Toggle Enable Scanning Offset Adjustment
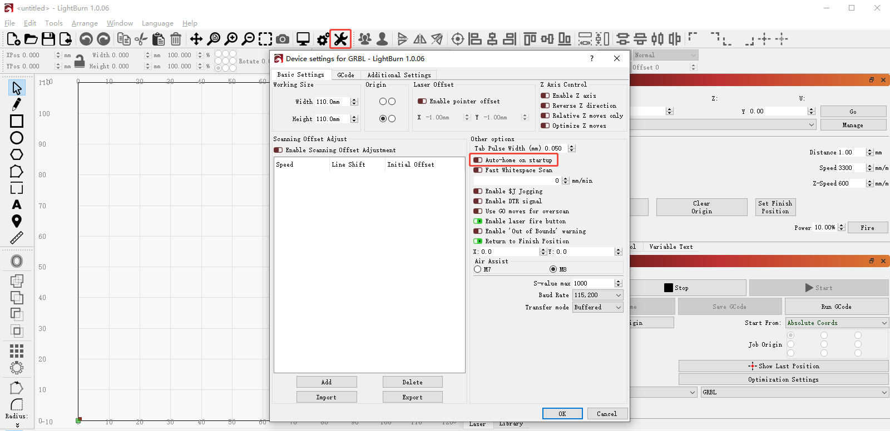This screenshot has width=890, height=431. click(278, 150)
